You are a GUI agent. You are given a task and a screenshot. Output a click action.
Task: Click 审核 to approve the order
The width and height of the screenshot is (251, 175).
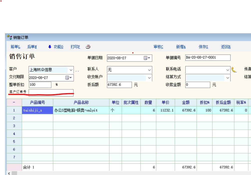pos(158,47)
